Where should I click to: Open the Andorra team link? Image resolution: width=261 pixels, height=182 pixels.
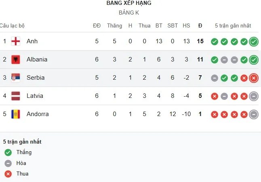[x=38, y=114]
